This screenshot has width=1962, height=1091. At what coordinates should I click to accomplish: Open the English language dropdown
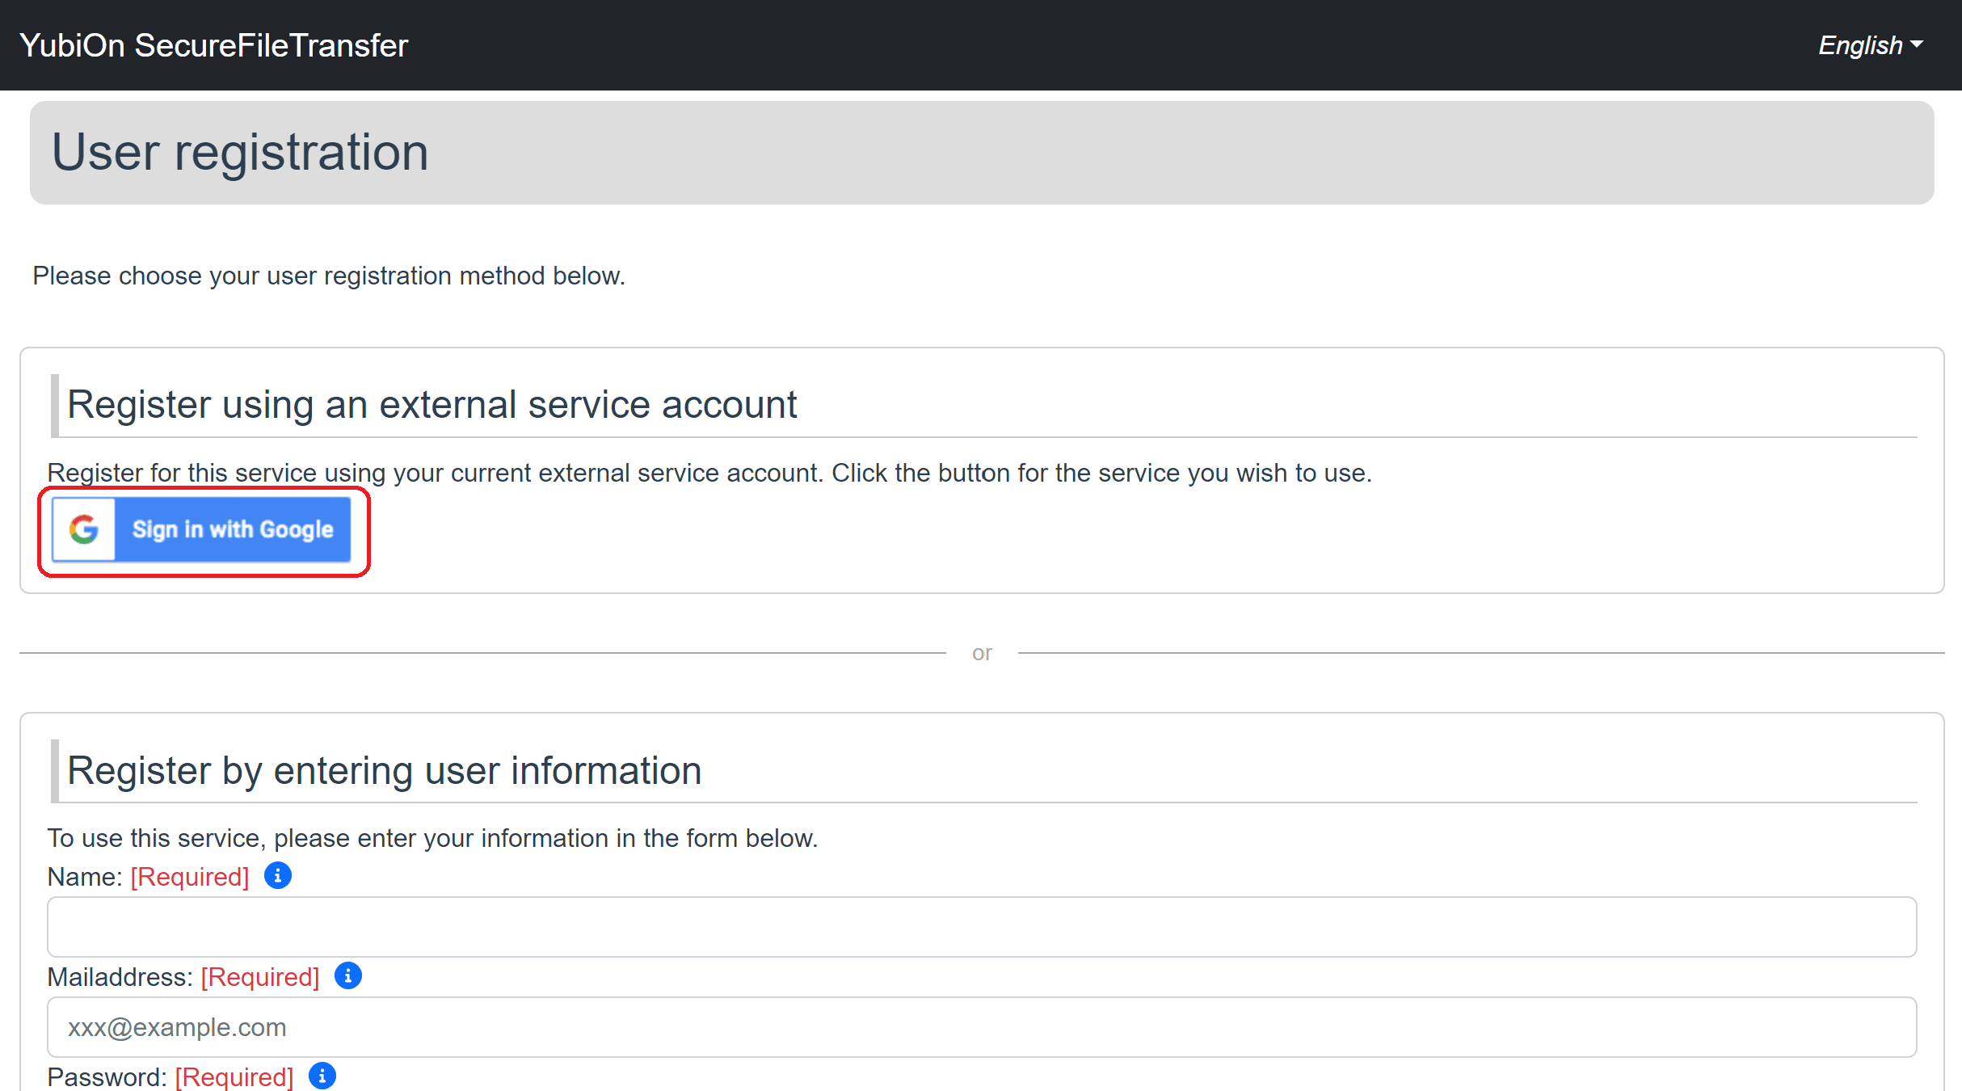(x=1870, y=45)
